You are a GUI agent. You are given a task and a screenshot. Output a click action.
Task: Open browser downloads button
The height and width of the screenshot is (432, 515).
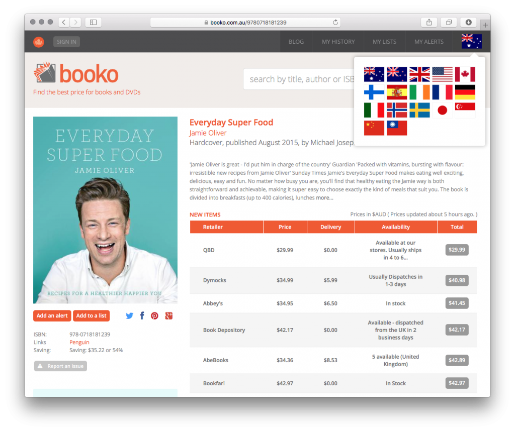coord(468,22)
